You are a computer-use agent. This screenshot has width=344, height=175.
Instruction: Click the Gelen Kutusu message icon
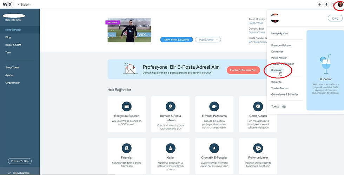click(x=258, y=106)
